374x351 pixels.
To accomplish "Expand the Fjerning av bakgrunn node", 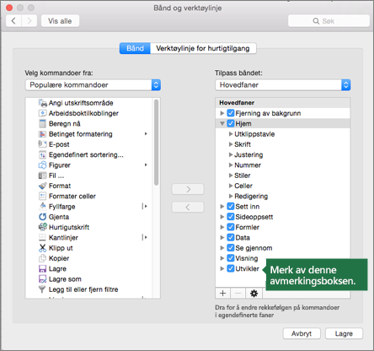I will click(222, 113).
